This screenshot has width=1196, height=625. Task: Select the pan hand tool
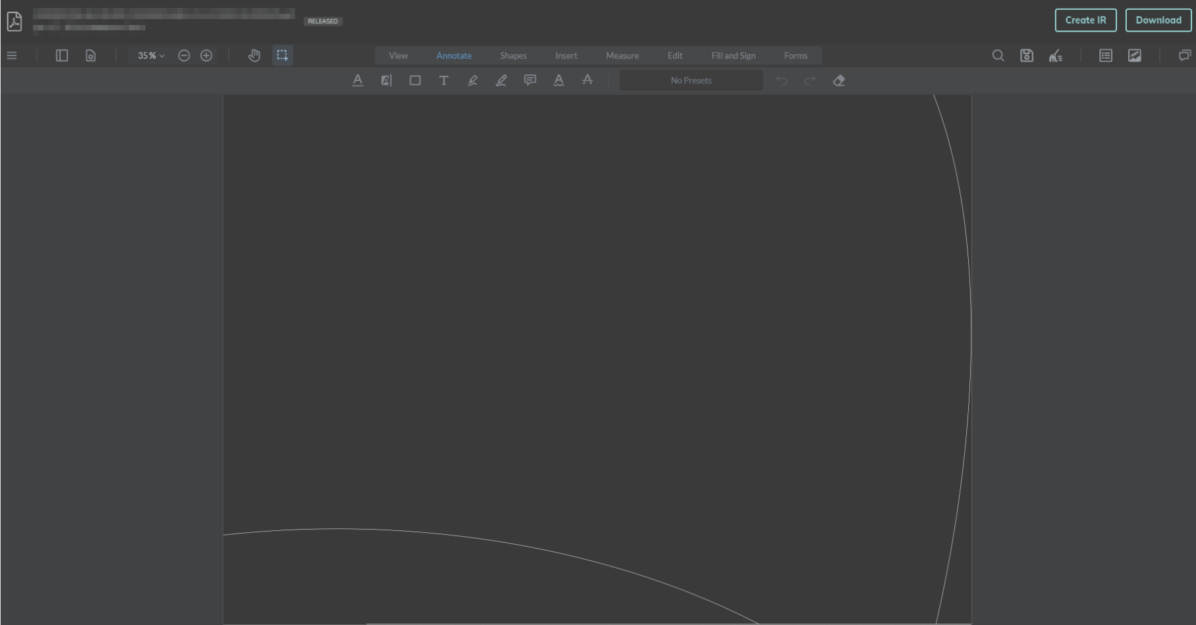254,55
